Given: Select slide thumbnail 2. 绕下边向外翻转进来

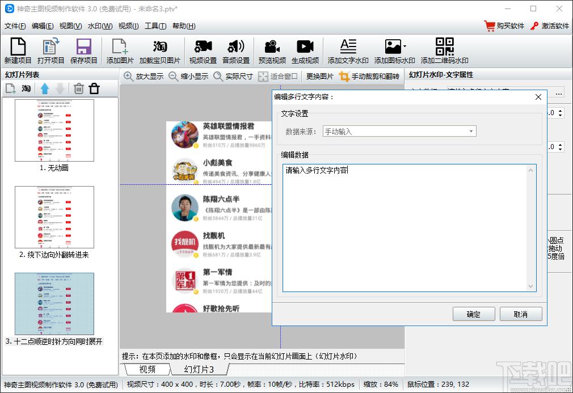Looking at the screenshot, I should coord(54,217).
